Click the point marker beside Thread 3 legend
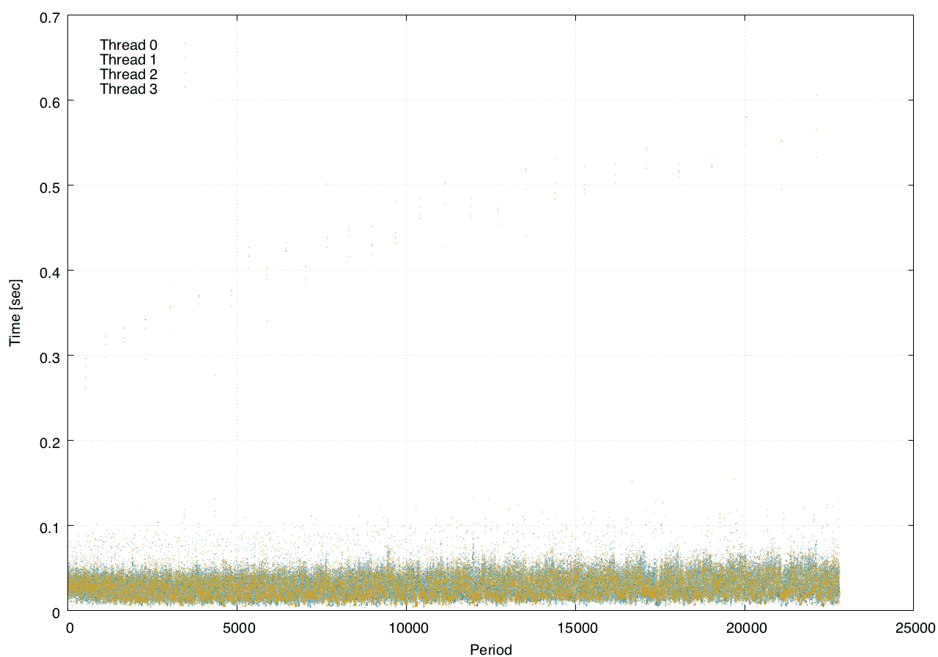This screenshot has width=938, height=657. pyautogui.click(x=185, y=87)
